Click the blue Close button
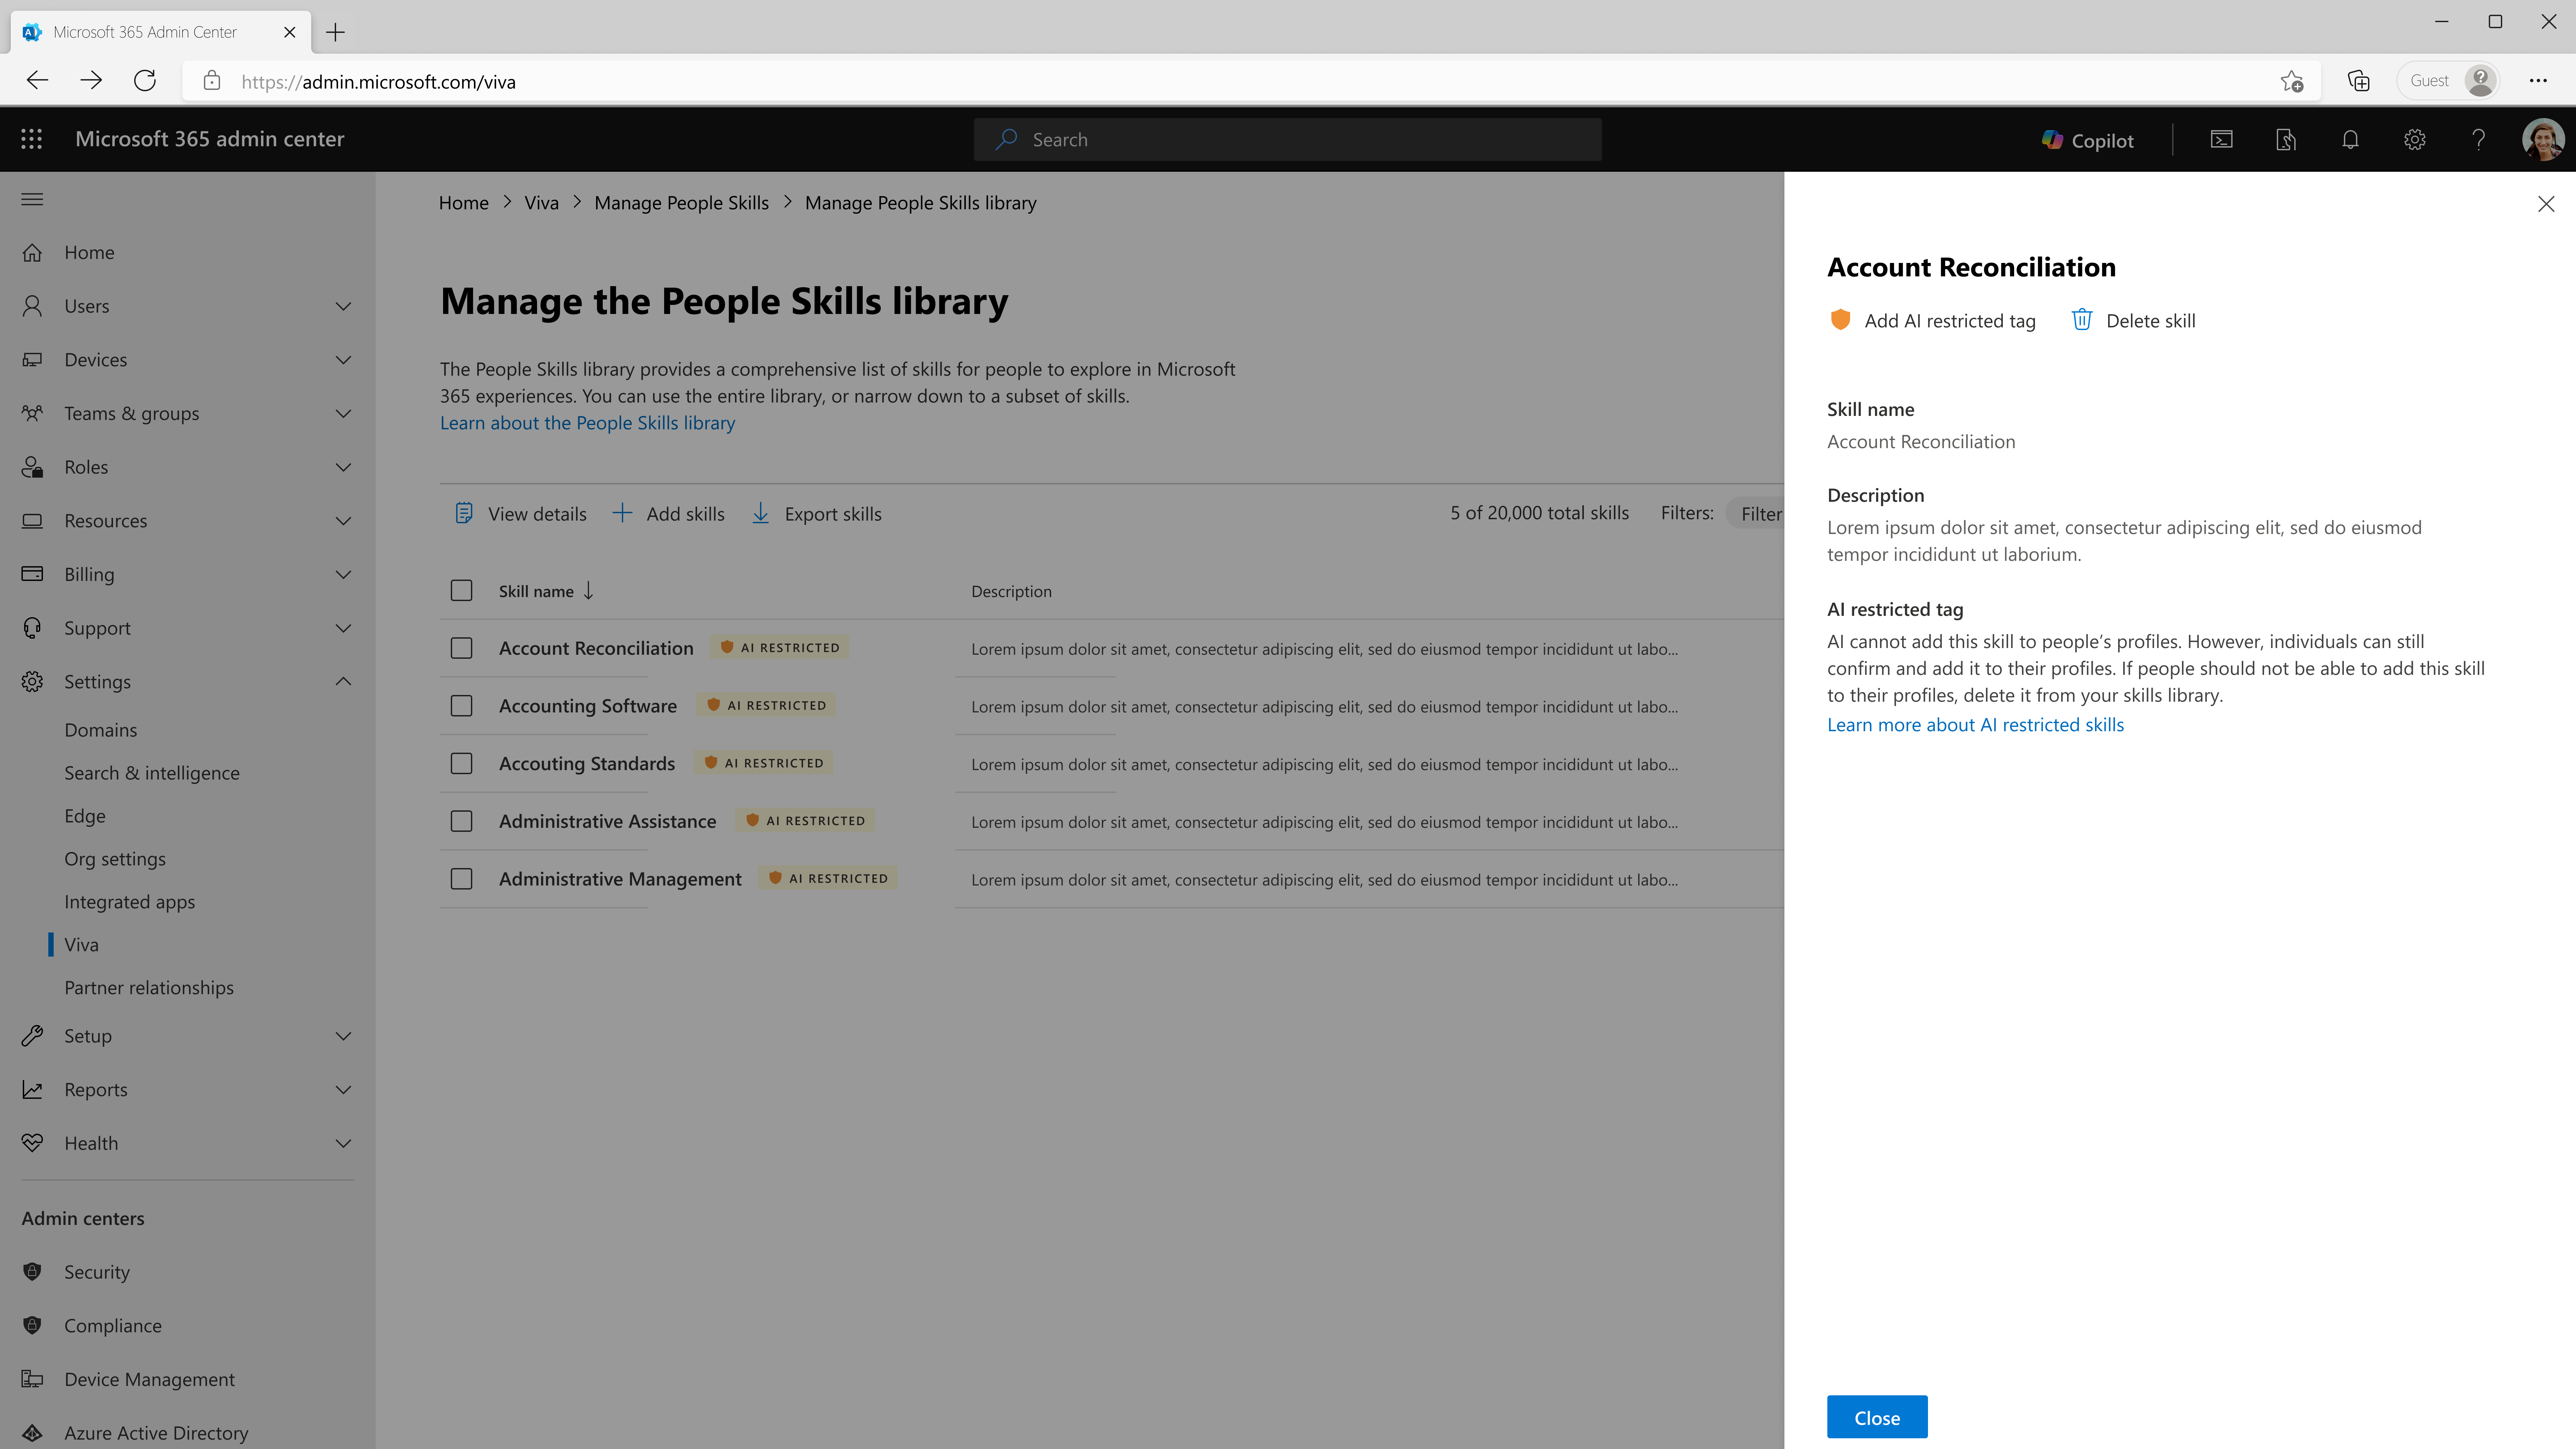Image resolution: width=2576 pixels, height=1449 pixels. pyautogui.click(x=1877, y=1417)
